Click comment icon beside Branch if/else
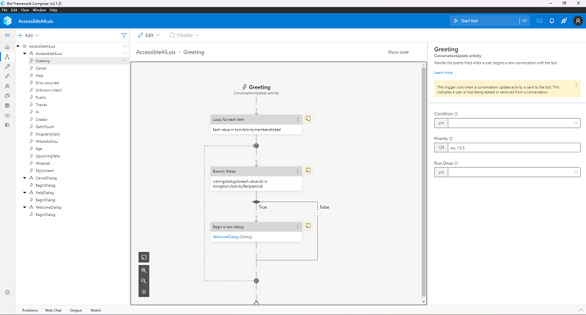Screen dimensions: 586x315 click(x=308, y=171)
